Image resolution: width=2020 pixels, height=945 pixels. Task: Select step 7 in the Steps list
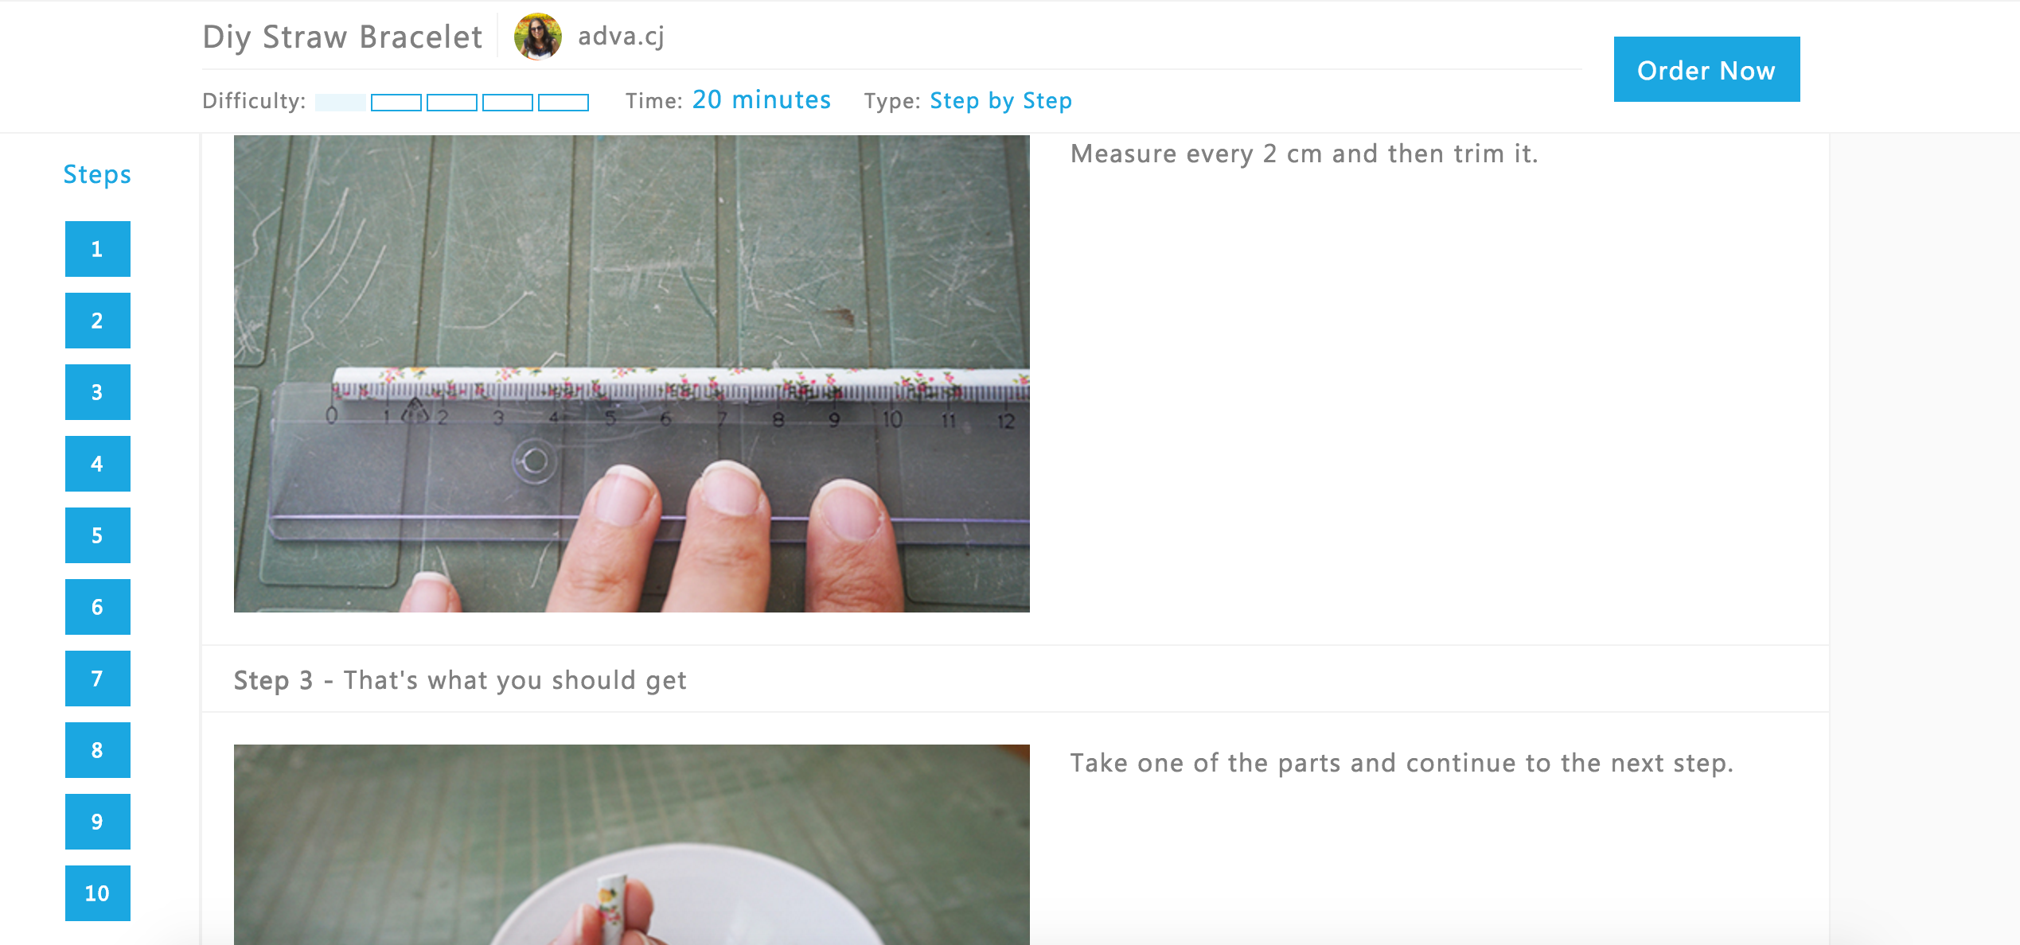coord(98,679)
